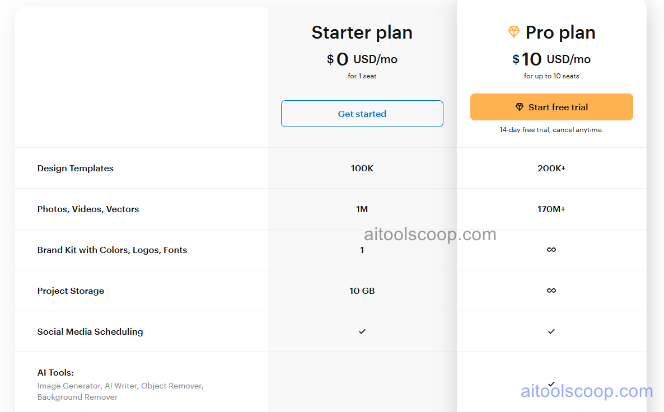This screenshot has width=664, height=412.
Task: Click the 14-day free trial note
Action: [x=551, y=129]
